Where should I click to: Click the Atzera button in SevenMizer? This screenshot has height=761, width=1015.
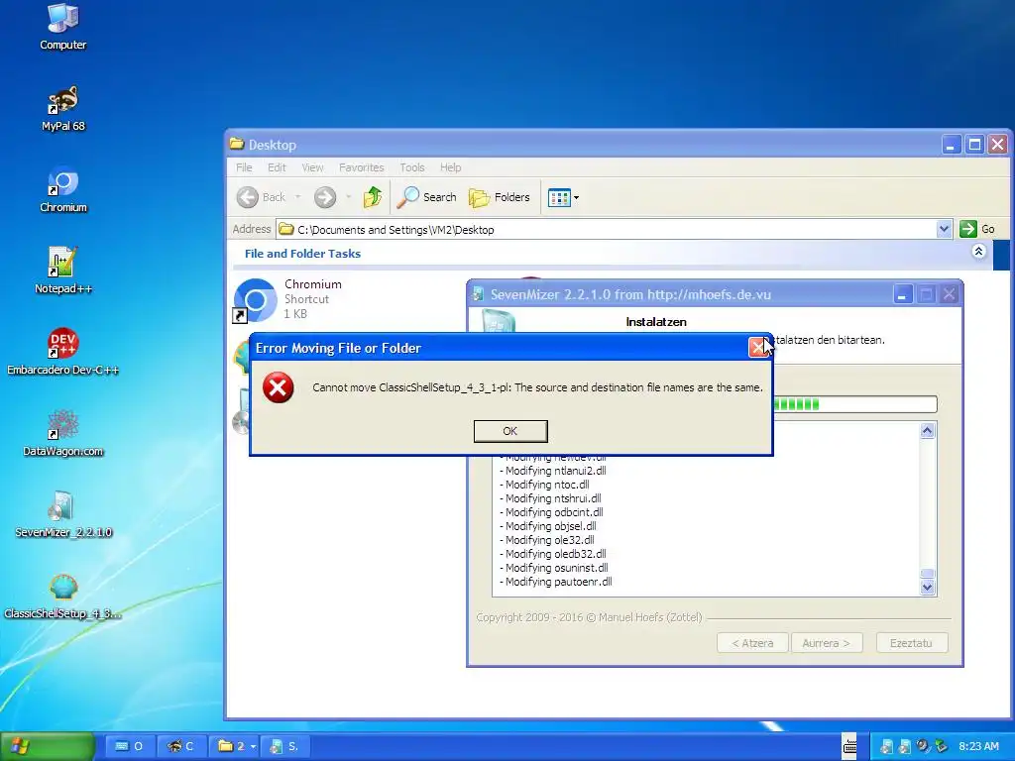[752, 643]
